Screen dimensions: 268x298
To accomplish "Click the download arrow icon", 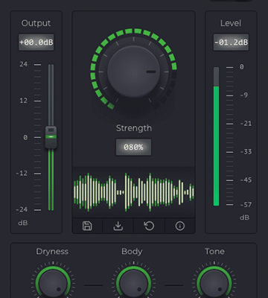I will (x=118, y=226).
